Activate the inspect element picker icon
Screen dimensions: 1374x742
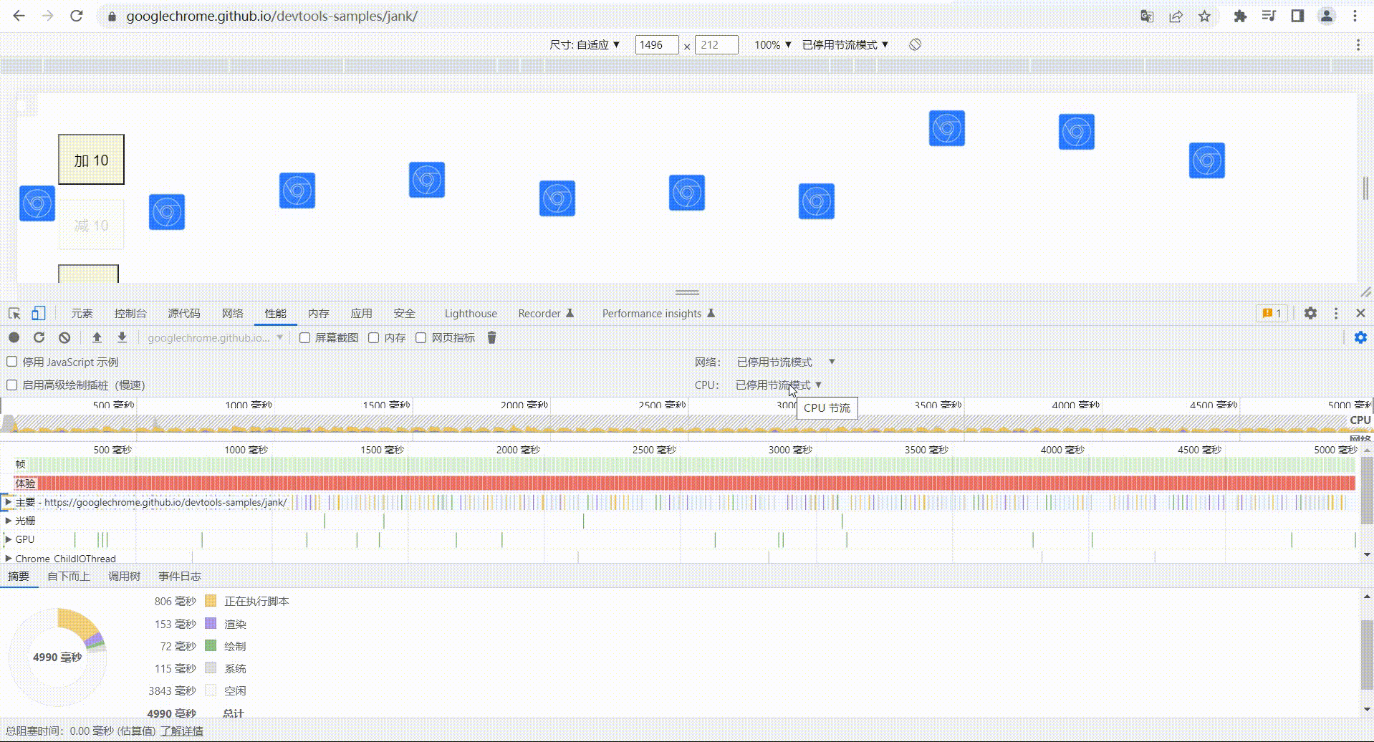(14, 313)
